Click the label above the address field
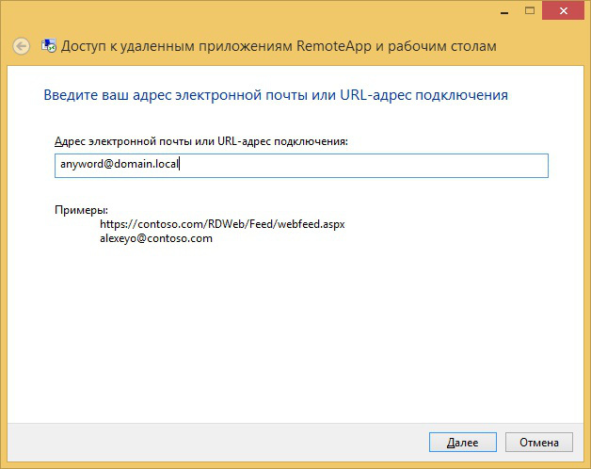Viewport: 591px width, 469px height. pyautogui.click(x=201, y=140)
